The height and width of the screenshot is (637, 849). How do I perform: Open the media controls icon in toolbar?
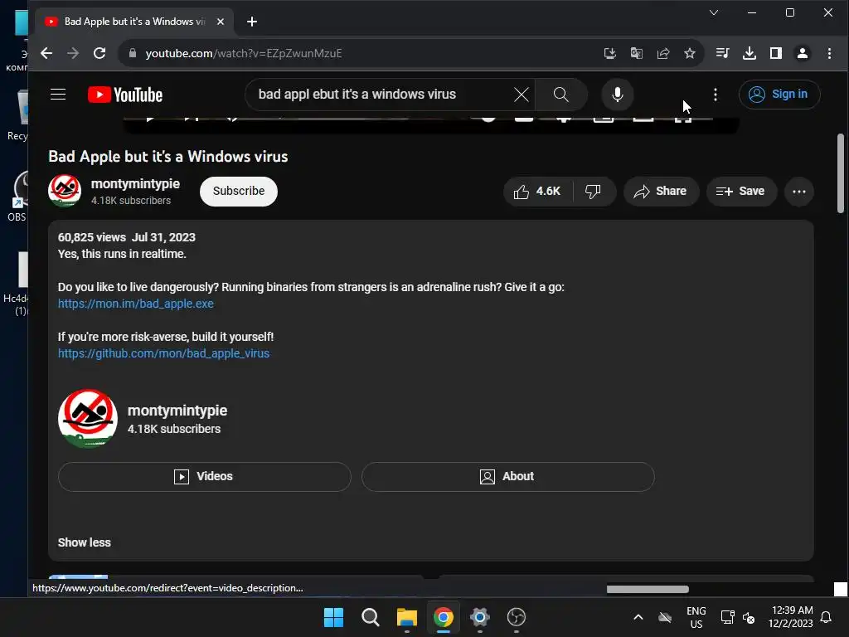point(722,53)
